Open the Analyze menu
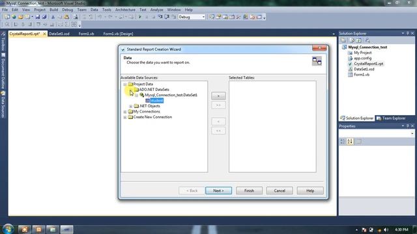This screenshot has height=234, width=417. click(x=156, y=10)
